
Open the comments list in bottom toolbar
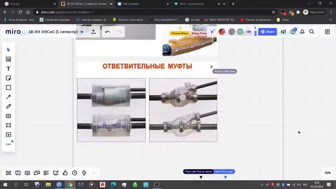27,173
